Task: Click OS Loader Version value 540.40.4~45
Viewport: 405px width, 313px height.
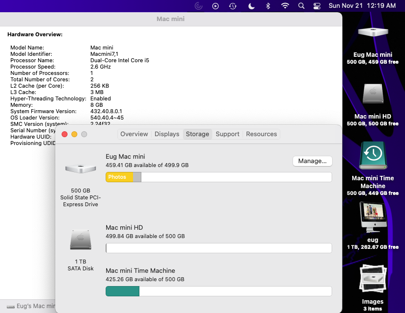Action: (x=107, y=118)
